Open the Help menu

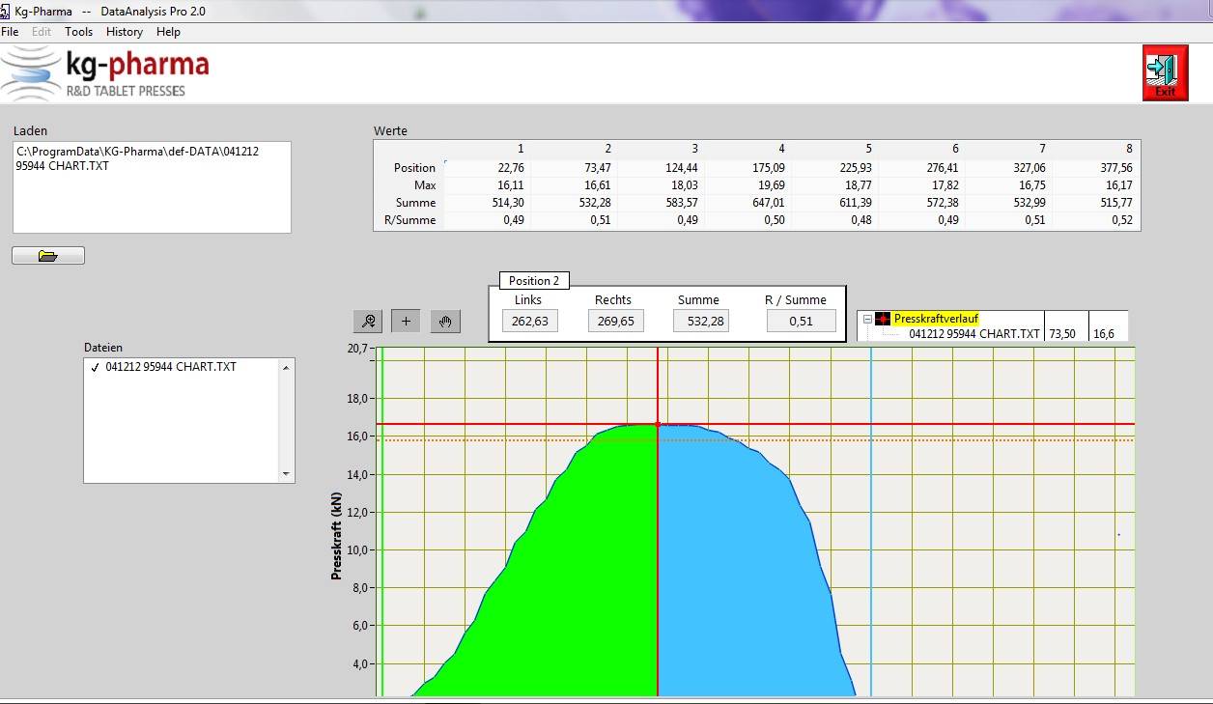point(168,32)
